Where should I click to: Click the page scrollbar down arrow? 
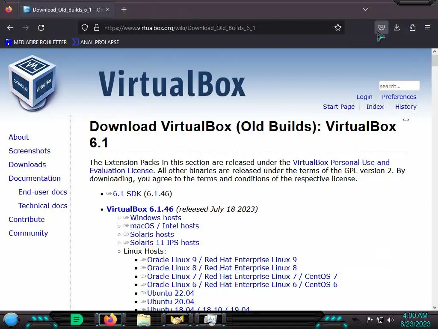(435, 308)
